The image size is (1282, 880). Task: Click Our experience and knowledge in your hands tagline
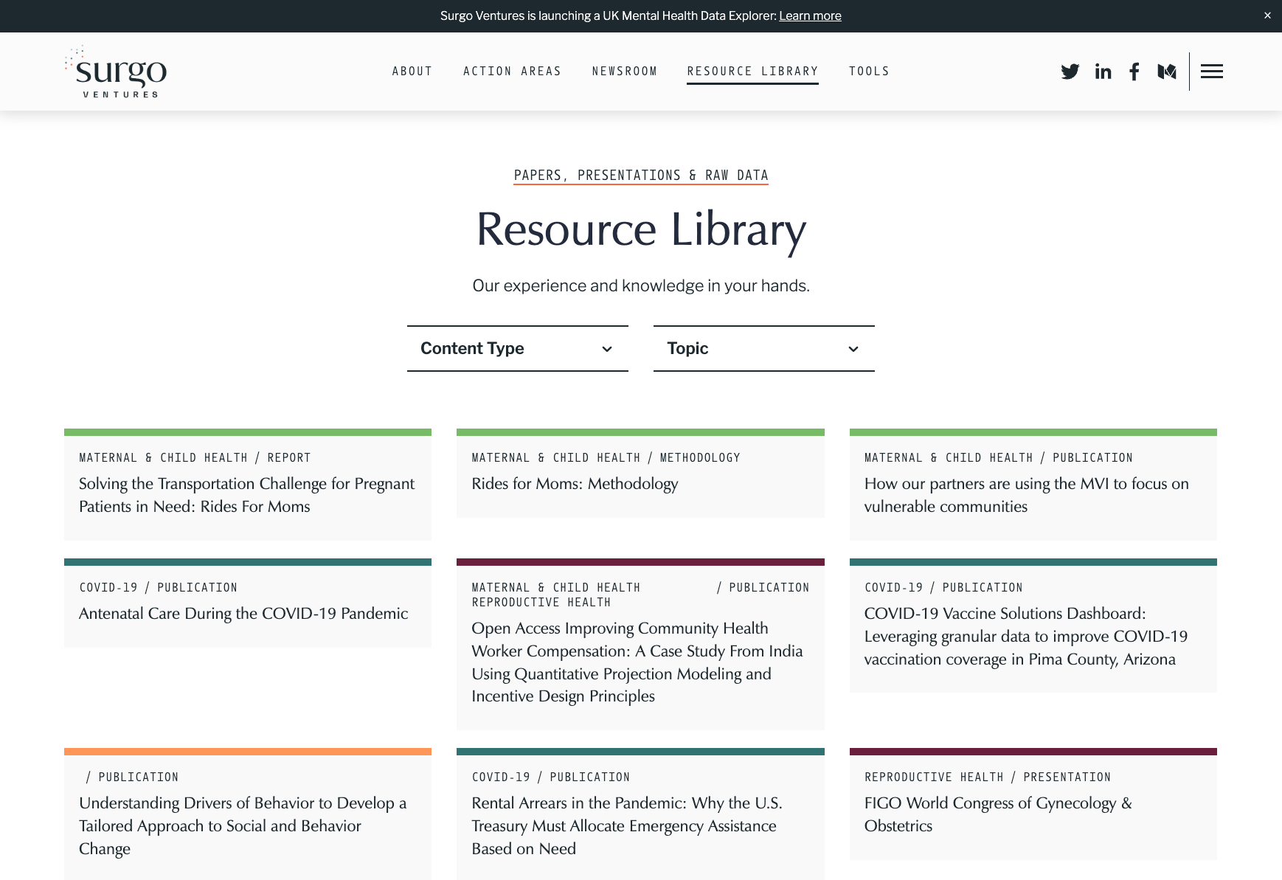click(641, 286)
